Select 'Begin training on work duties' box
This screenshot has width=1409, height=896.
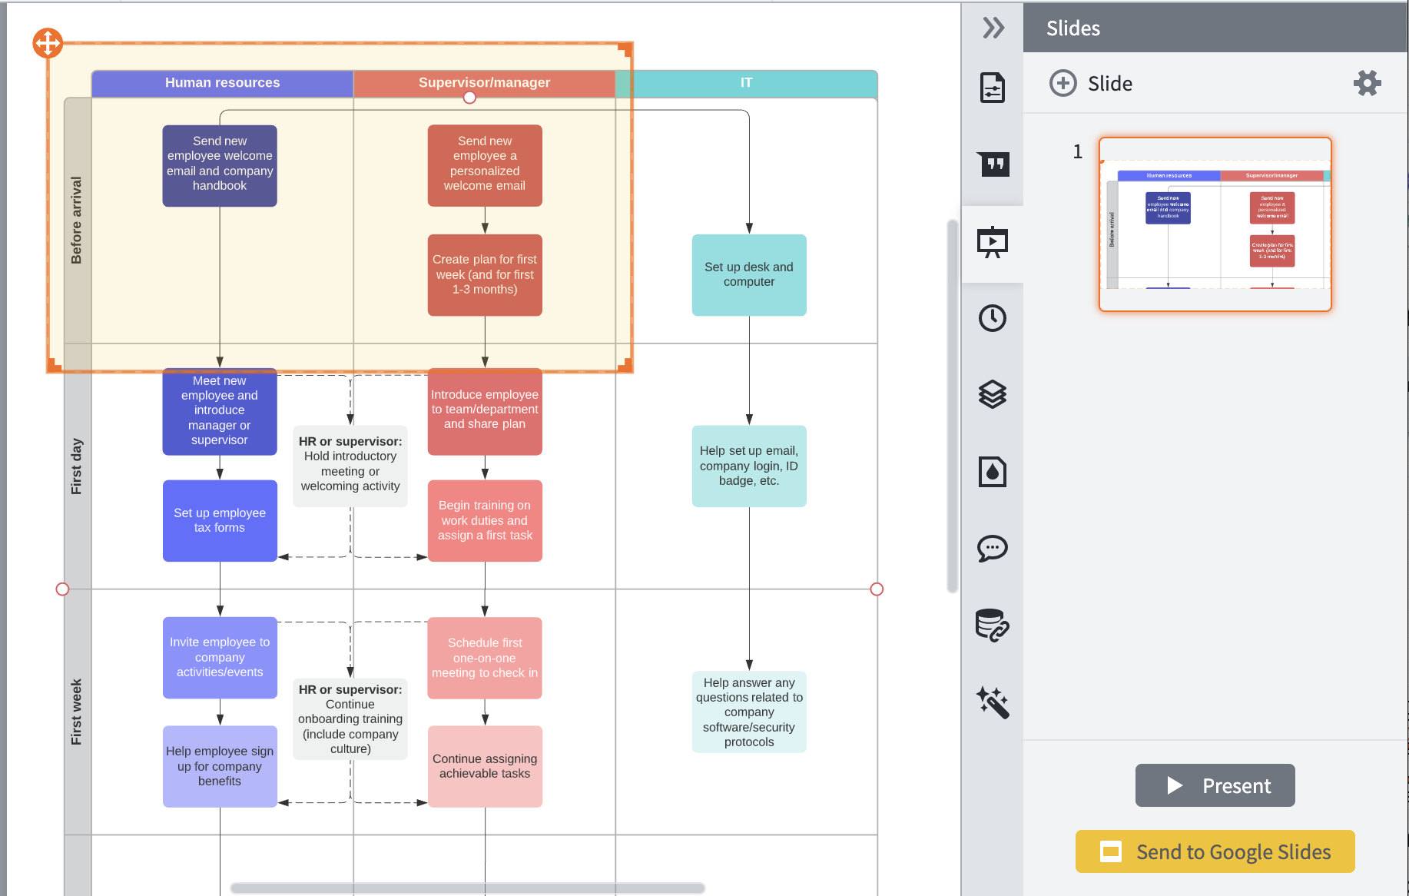485,521
